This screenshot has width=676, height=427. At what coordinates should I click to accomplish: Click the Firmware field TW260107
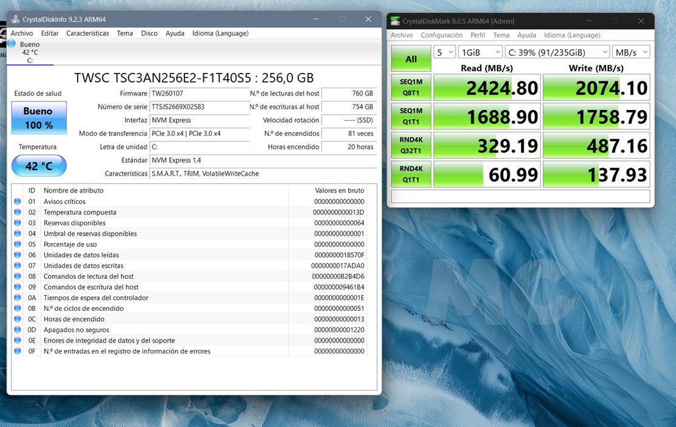pyautogui.click(x=199, y=94)
